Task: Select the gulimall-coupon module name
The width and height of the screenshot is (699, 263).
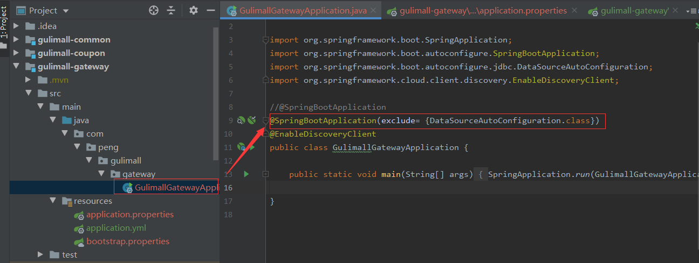Action: pyautogui.click(x=71, y=53)
